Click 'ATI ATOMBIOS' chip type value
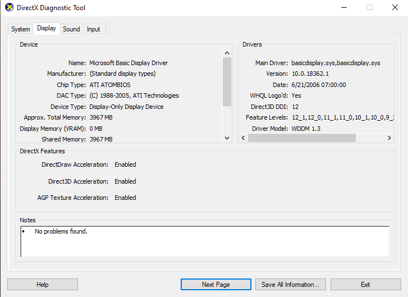 pyautogui.click(x=110, y=85)
